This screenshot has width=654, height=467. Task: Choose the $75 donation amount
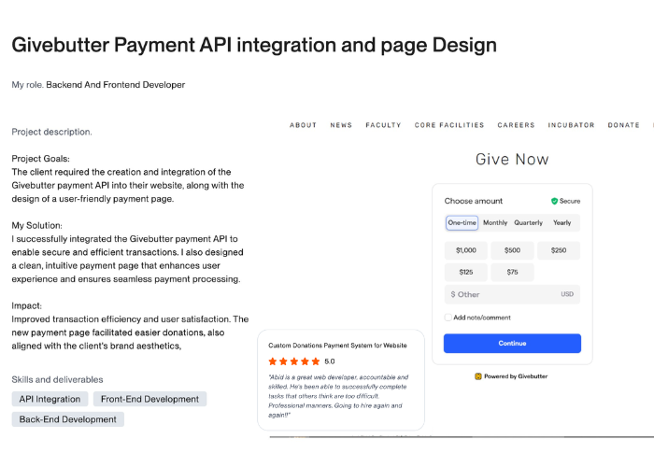pyautogui.click(x=512, y=272)
